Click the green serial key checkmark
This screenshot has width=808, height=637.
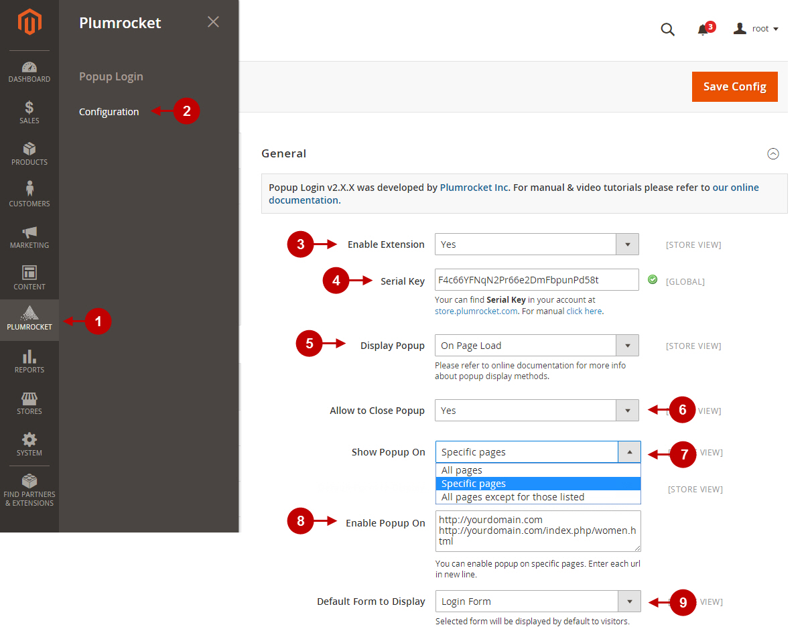coord(653,279)
